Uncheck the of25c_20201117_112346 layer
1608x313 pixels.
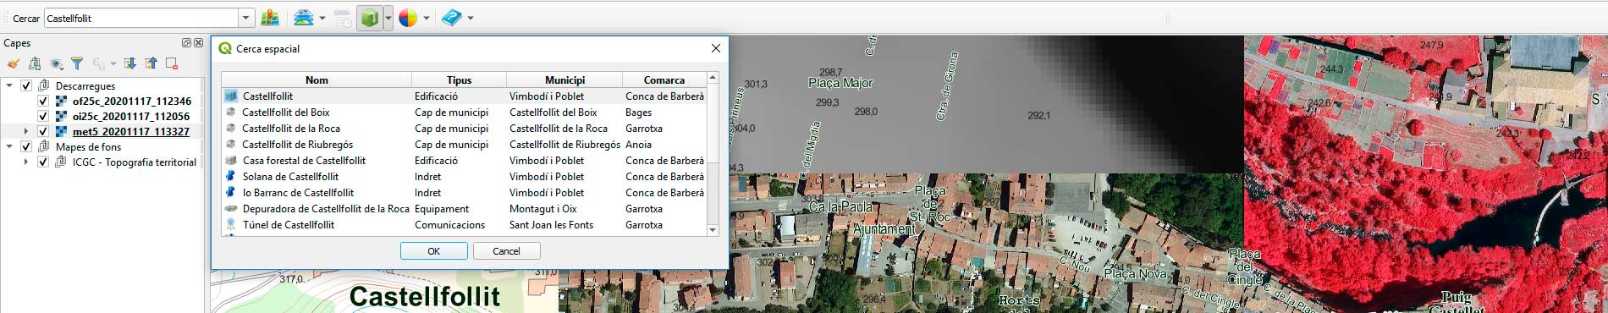click(x=43, y=101)
